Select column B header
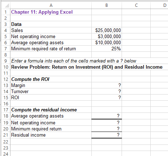The height and width of the screenshot is (156, 168). [x=106, y=5]
